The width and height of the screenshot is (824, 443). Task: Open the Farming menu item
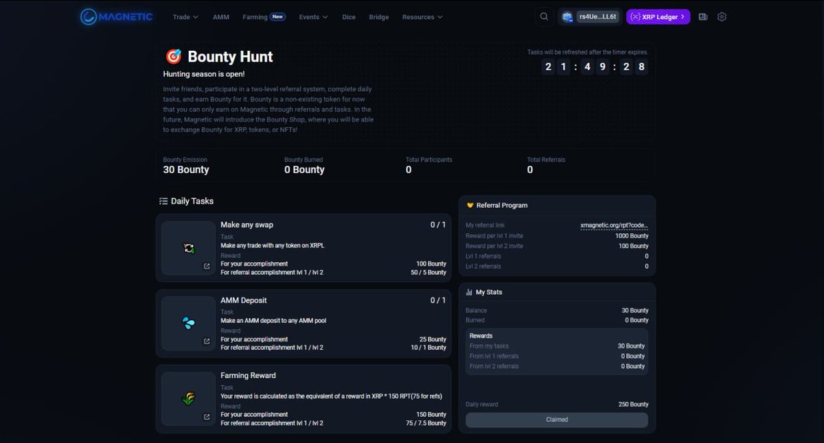pos(255,17)
